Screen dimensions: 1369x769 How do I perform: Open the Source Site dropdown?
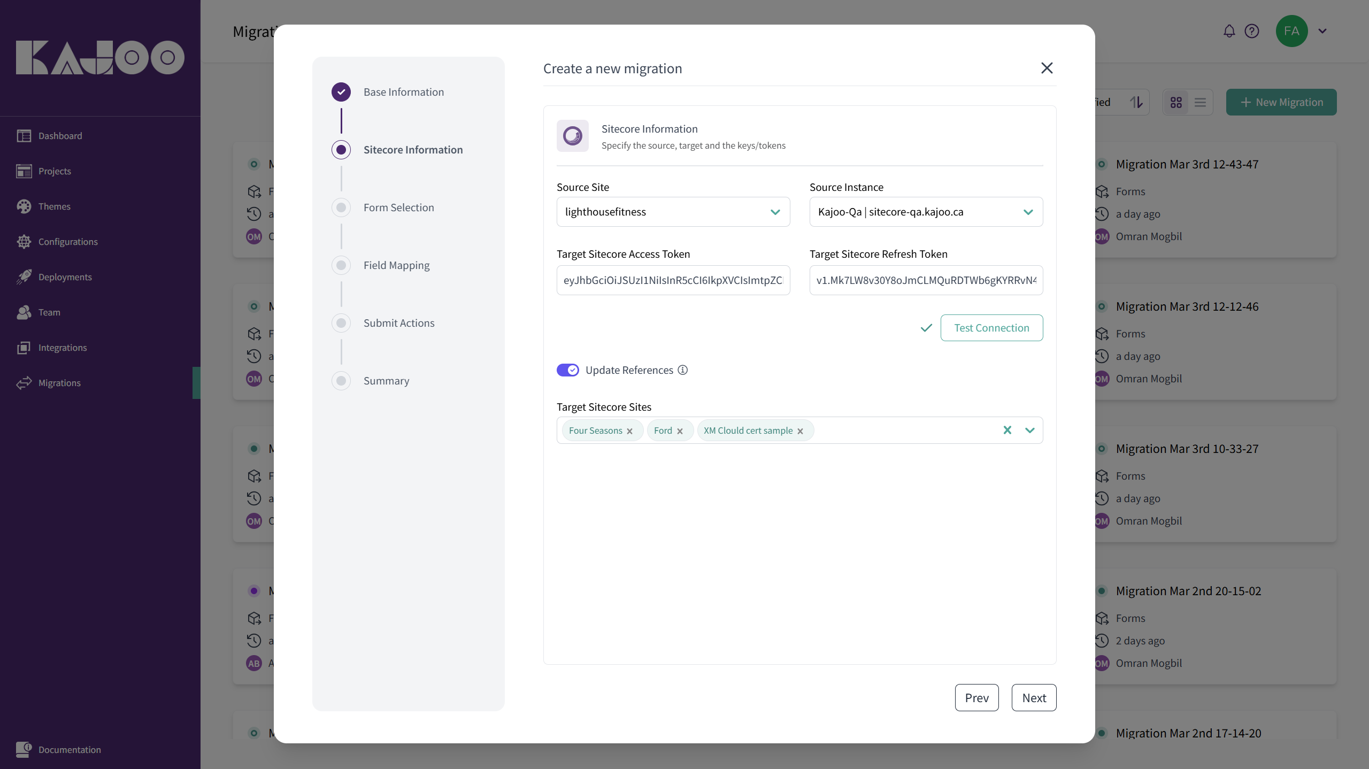coord(673,212)
